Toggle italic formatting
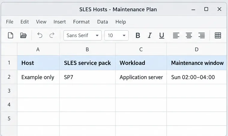This screenshot has height=136, width=228. (x=150, y=35)
